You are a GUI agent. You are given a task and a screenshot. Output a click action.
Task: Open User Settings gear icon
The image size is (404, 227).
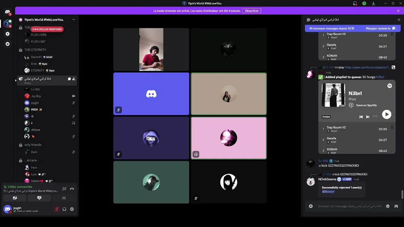click(x=72, y=209)
